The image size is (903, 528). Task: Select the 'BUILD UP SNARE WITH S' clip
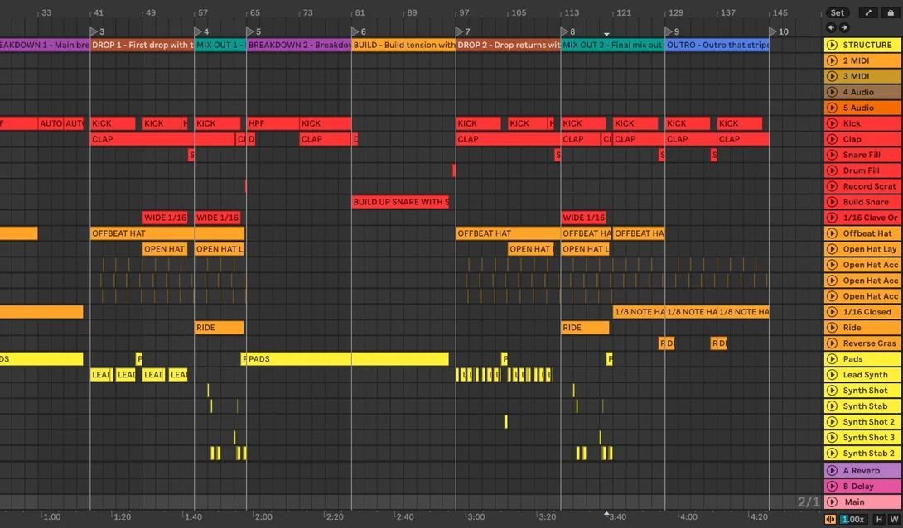pos(400,202)
